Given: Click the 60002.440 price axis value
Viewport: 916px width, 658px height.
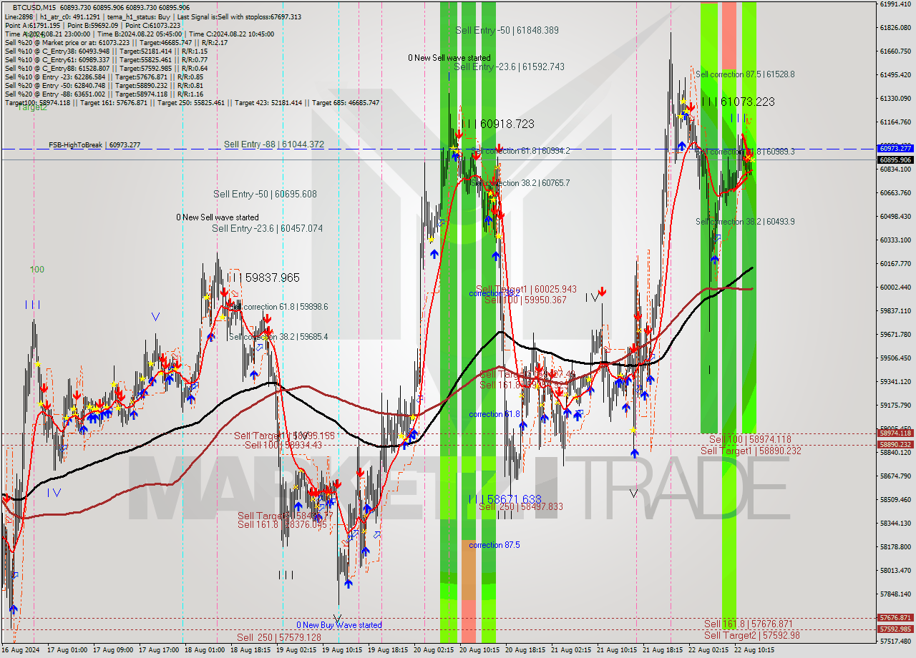Looking at the screenshot, I should 895,287.
